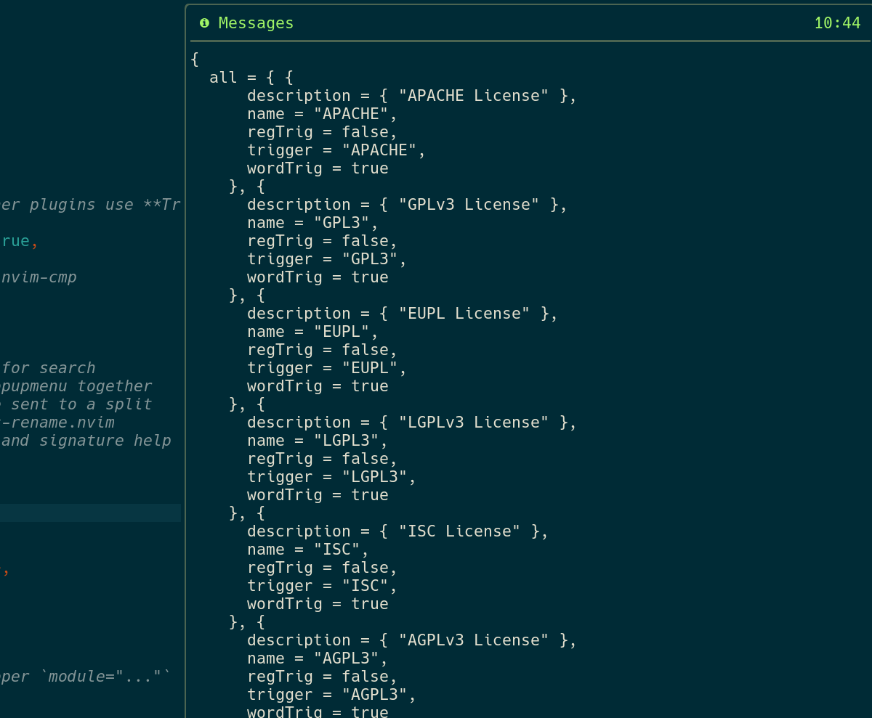Click "true" on the GPL3 wordTrig line
The image size is (872, 718).
pyautogui.click(x=370, y=277)
